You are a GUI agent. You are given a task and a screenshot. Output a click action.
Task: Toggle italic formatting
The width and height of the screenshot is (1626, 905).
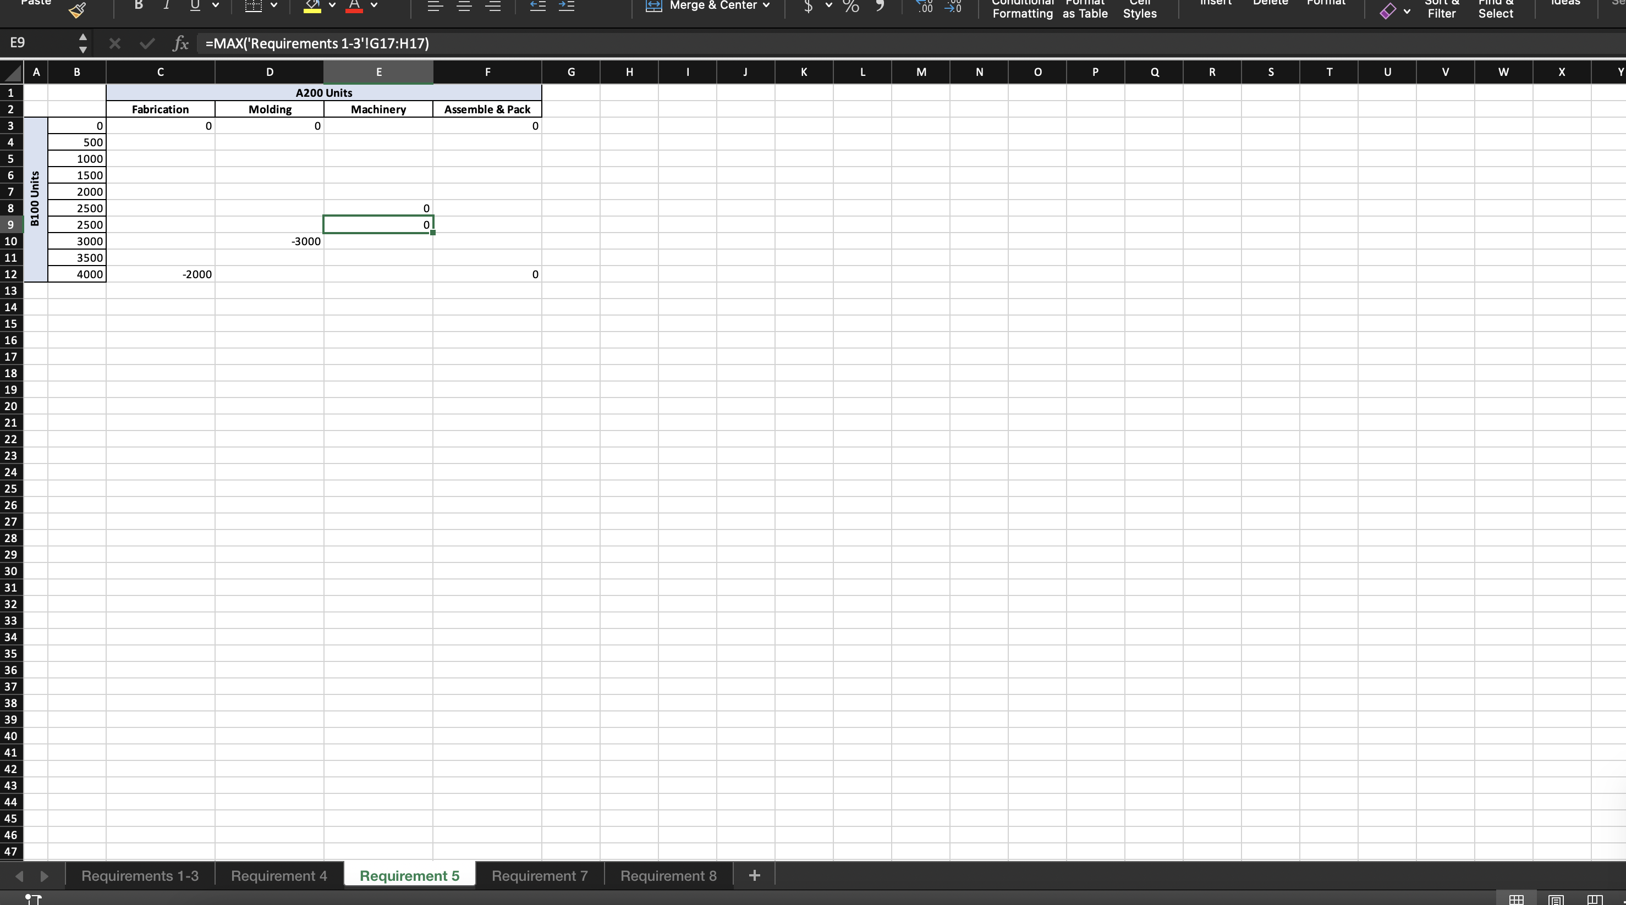point(166,5)
